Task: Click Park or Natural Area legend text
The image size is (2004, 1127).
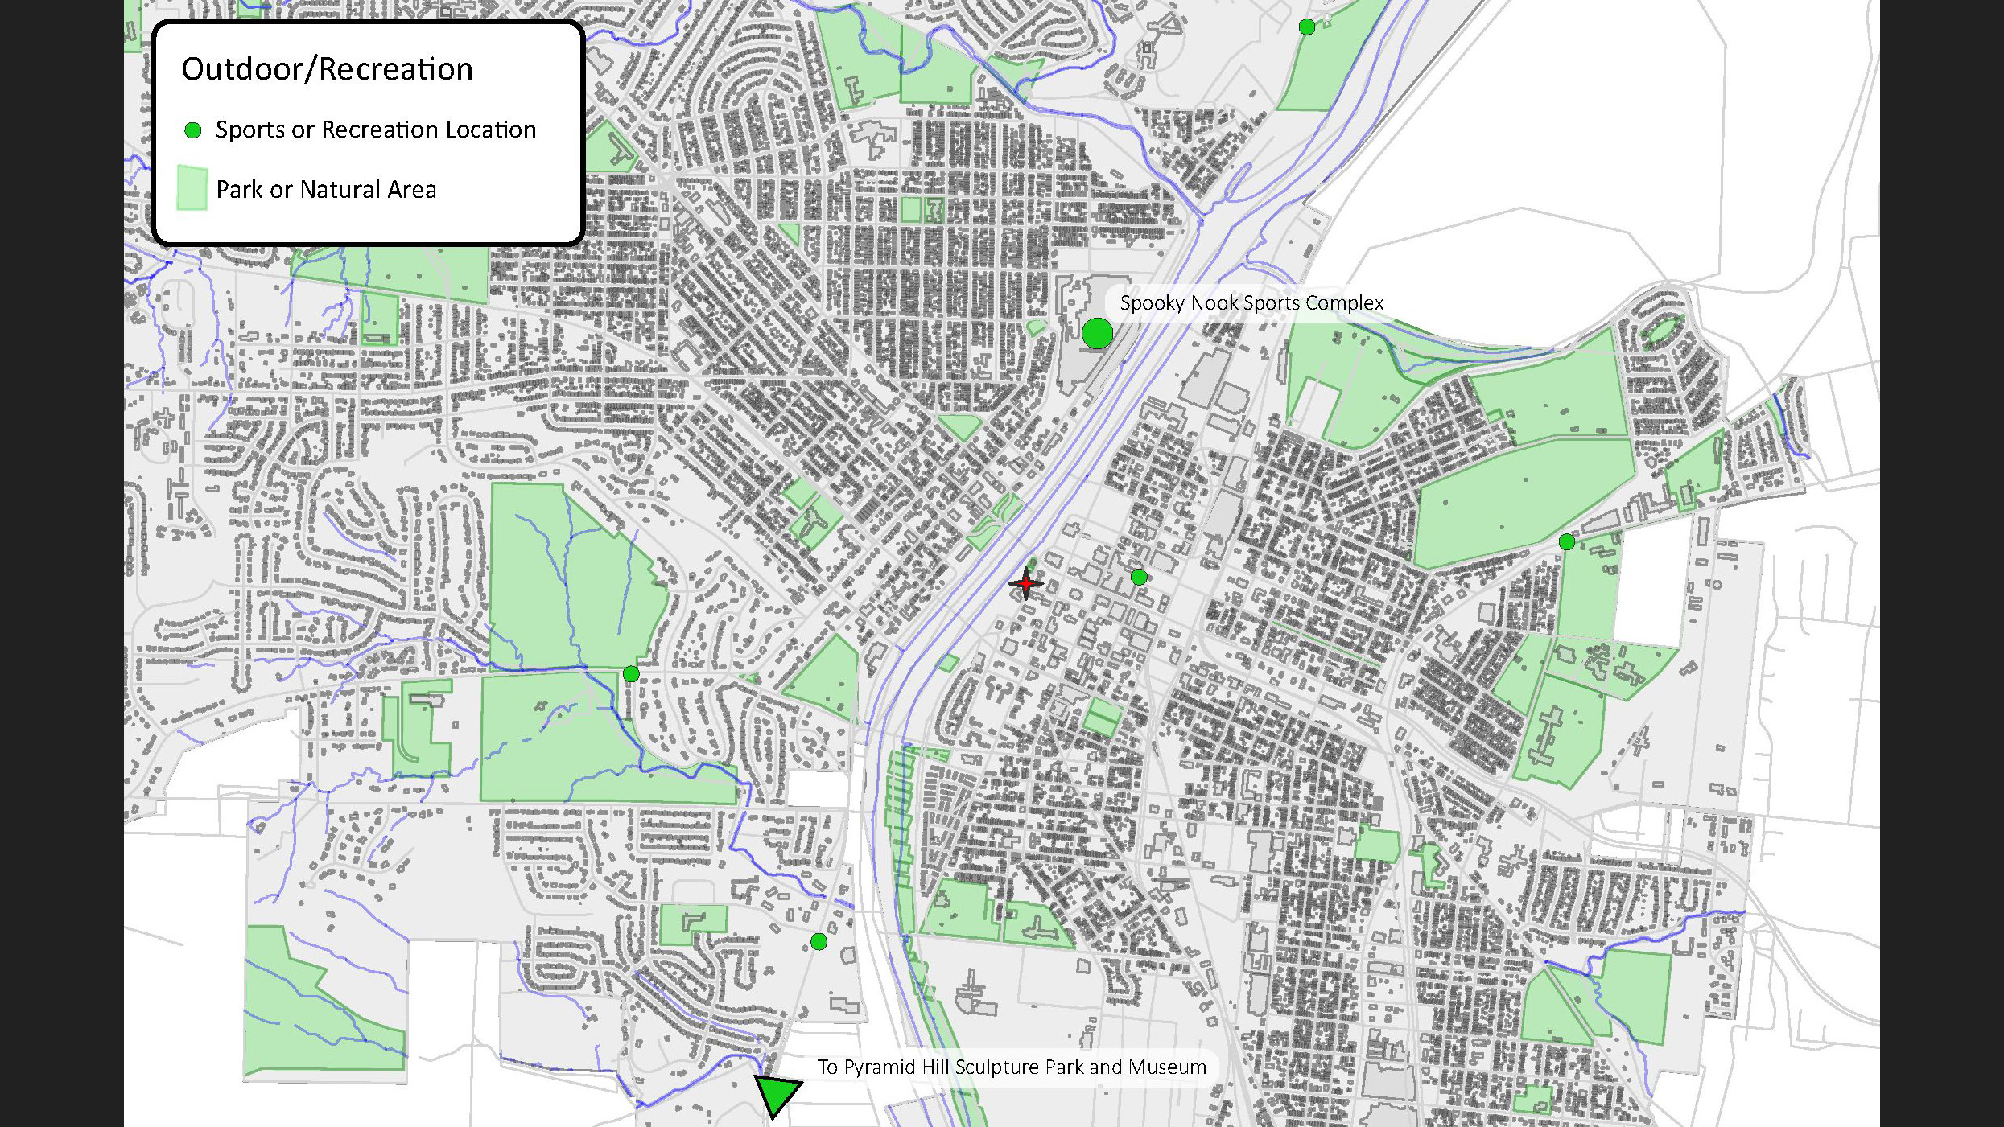Action: pyautogui.click(x=326, y=190)
